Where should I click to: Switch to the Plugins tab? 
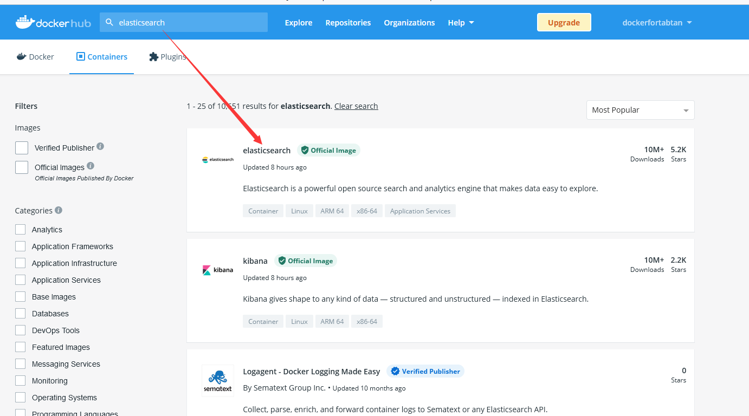(167, 56)
